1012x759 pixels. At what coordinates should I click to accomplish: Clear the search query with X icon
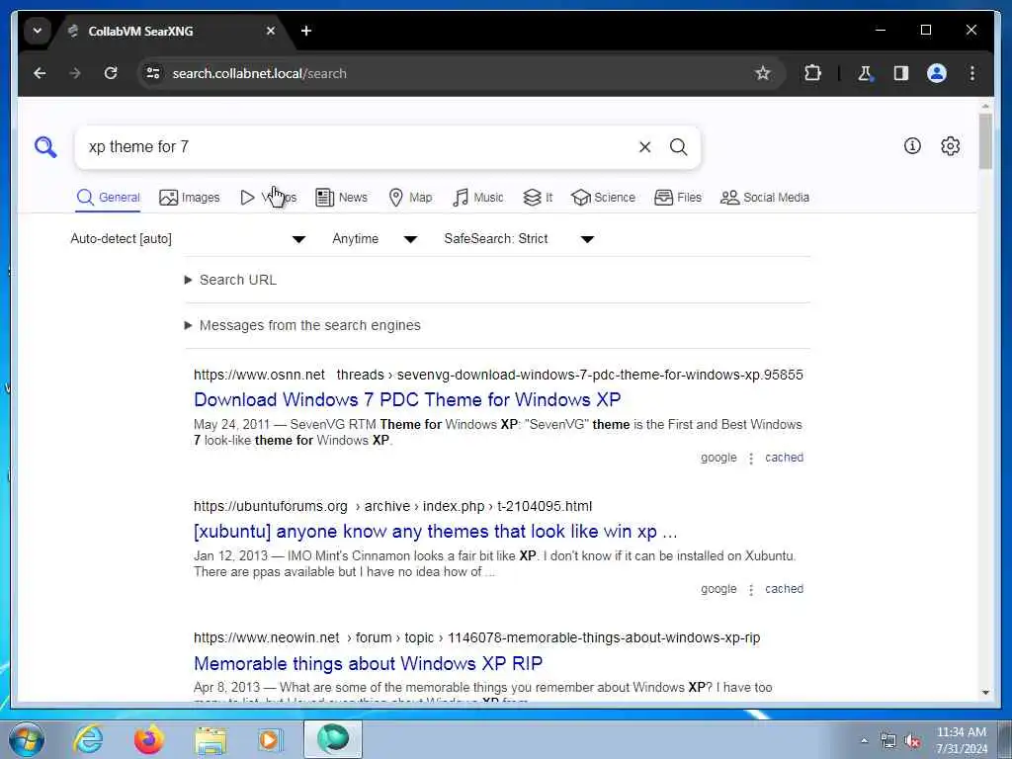click(x=644, y=147)
